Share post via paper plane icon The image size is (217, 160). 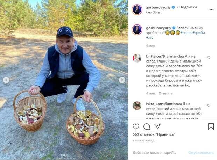pyautogui.click(x=157, y=126)
